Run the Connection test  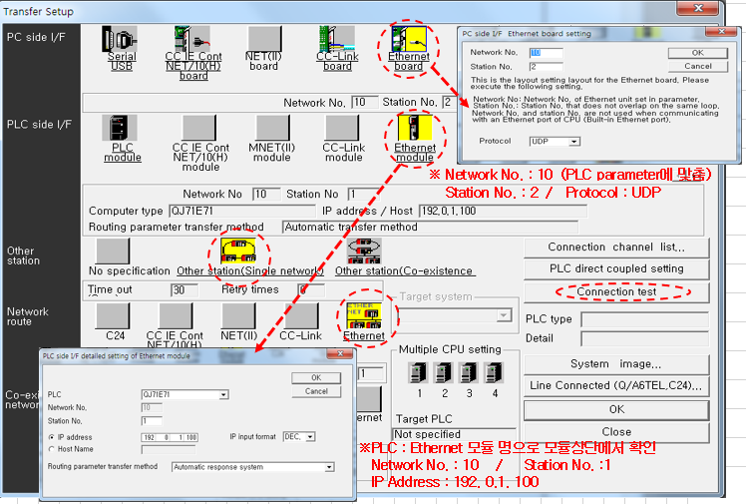[616, 291]
